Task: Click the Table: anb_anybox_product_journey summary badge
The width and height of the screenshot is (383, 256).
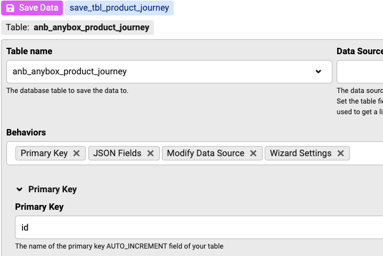Action: 78,27
